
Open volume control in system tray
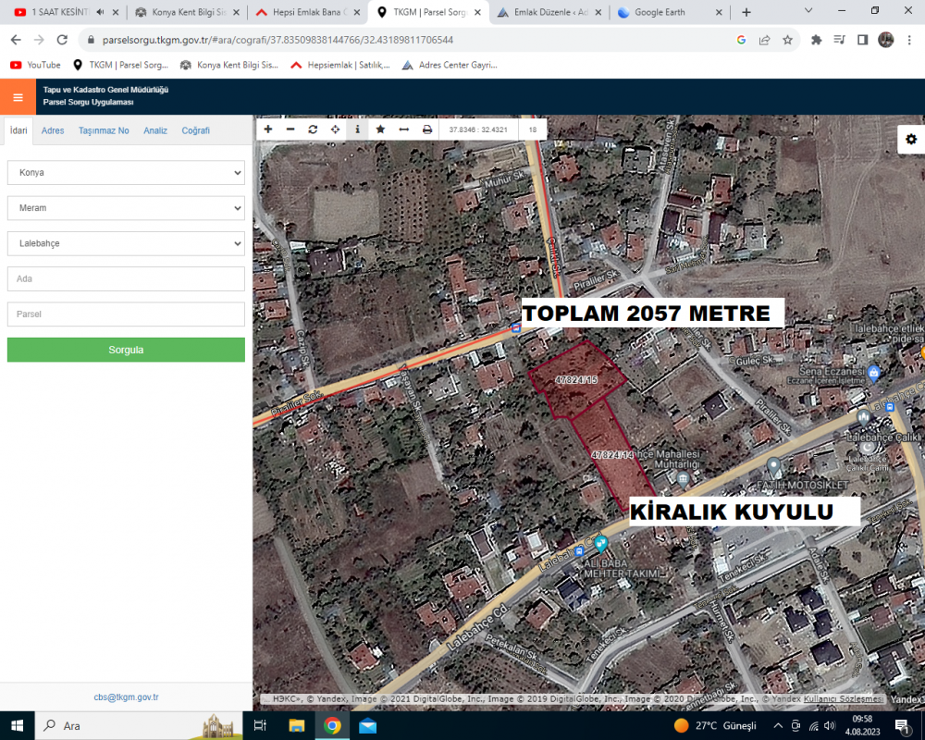click(830, 726)
